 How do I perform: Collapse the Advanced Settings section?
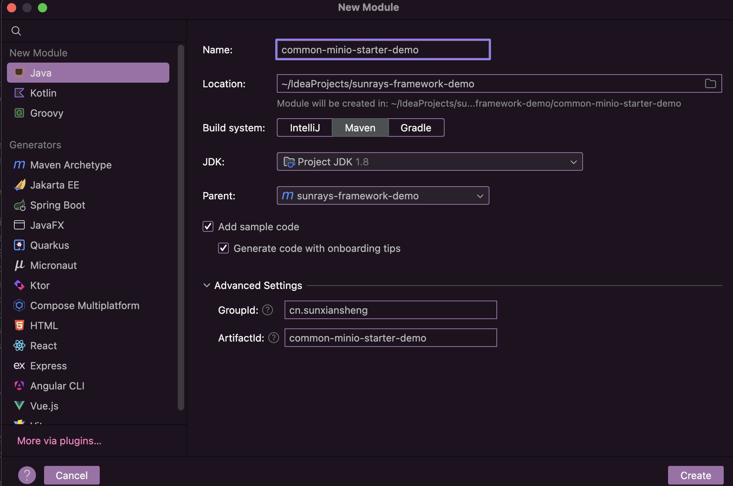click(207, 285)
